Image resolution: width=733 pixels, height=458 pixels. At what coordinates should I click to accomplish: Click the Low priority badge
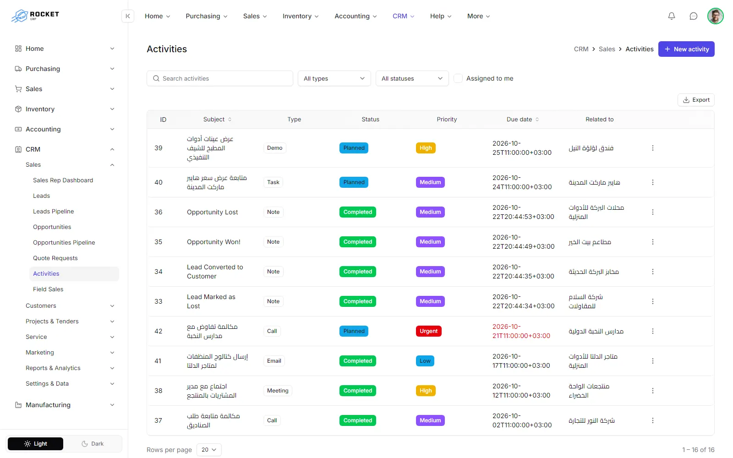[x=425, y=361]
